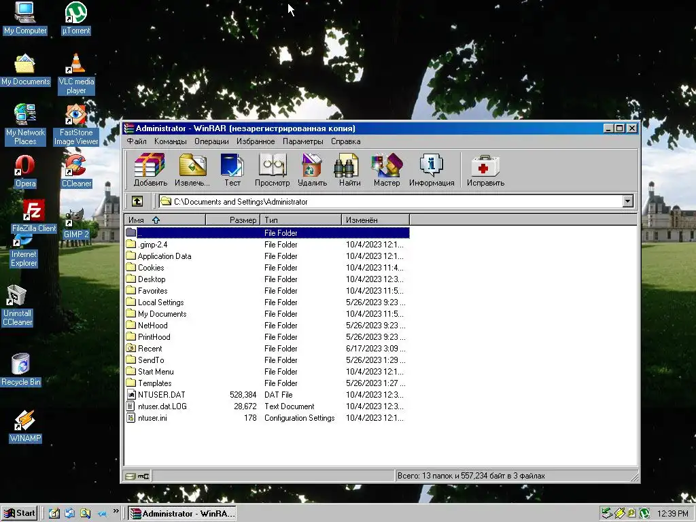Open Просмотр (View) from toolbar
Viewport: 696px width, 522px height.
[x=272, y=169]
